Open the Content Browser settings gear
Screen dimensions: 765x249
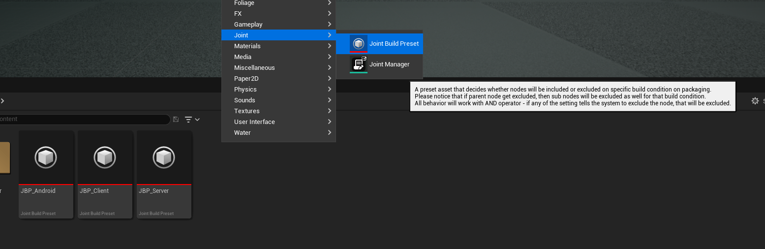[x=755, y=101]
